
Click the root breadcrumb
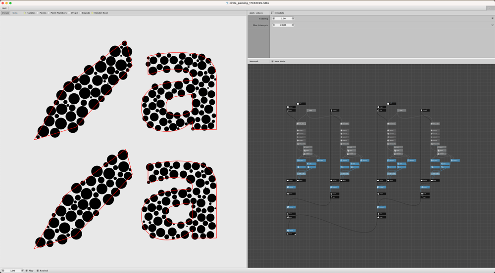tap(4, 8)
